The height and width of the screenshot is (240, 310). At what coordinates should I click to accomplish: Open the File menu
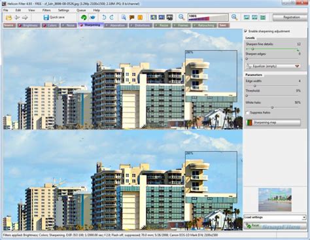pyautogui.click(x=6, y=10)
